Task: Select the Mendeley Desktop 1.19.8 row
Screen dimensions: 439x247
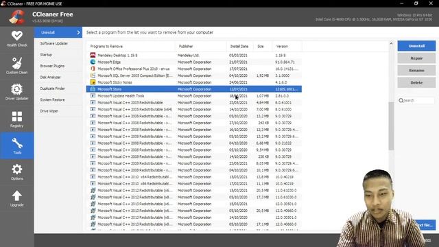Action: (194, 55)
